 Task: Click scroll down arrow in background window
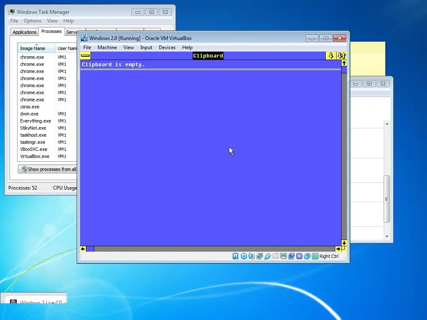387,237
